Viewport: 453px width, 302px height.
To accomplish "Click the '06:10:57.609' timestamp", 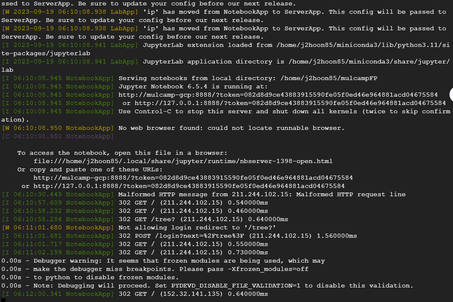I will [x=38, y=203].
